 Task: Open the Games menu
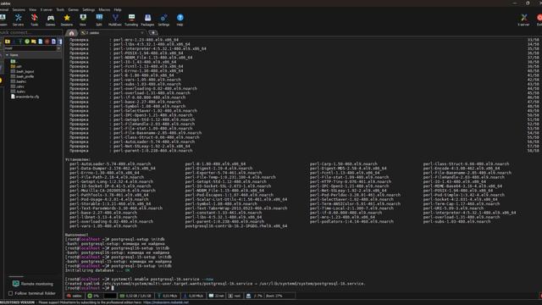coord(74,9)
